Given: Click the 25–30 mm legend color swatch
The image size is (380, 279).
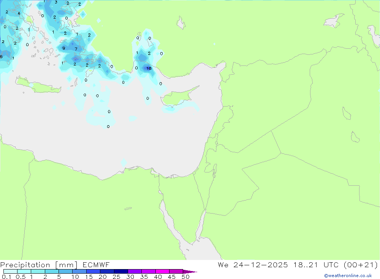Looking at the screenshot, I should click(121, 271).
